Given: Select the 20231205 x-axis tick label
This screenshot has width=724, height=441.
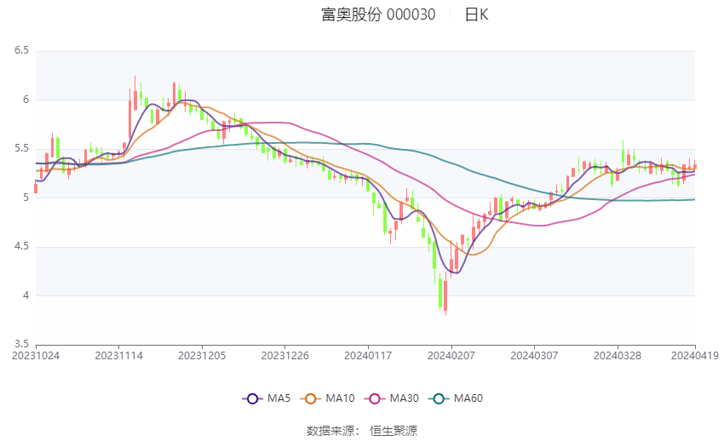Looking at the screenshot, I should tap(202, 356).
